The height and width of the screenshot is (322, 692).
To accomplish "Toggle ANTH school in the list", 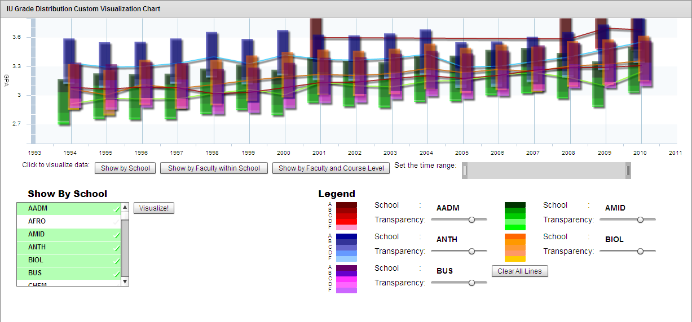I will pyautogui.click(x=69, y=247).
